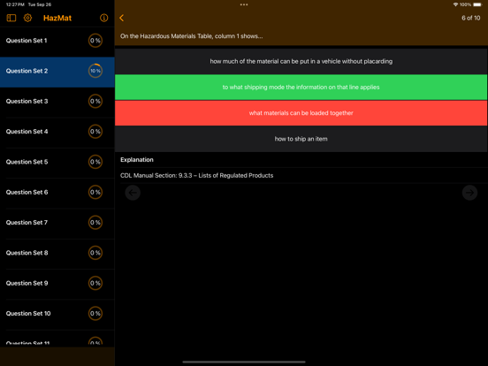The width and height of the screenshot is (488, 366).
Task: Open the three-dot multitasking menu
Action: coord(244,4)
